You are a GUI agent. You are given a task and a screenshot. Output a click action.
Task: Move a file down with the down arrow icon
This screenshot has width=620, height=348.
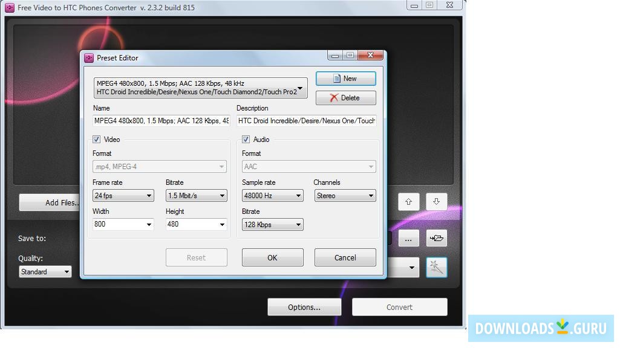point(436,201)
